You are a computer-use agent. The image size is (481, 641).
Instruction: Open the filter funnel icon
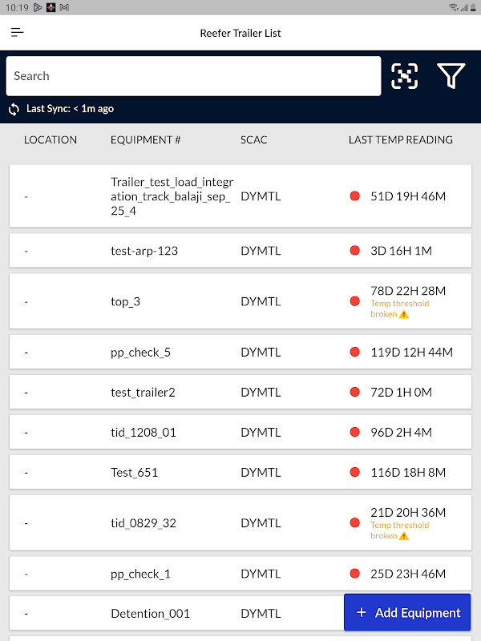(451, 76)
